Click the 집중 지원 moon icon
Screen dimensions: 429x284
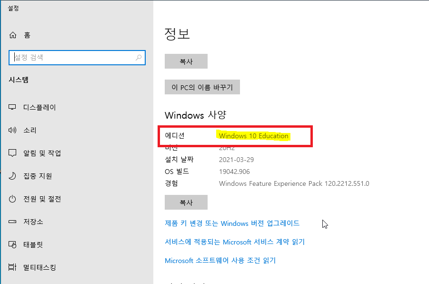12,176
